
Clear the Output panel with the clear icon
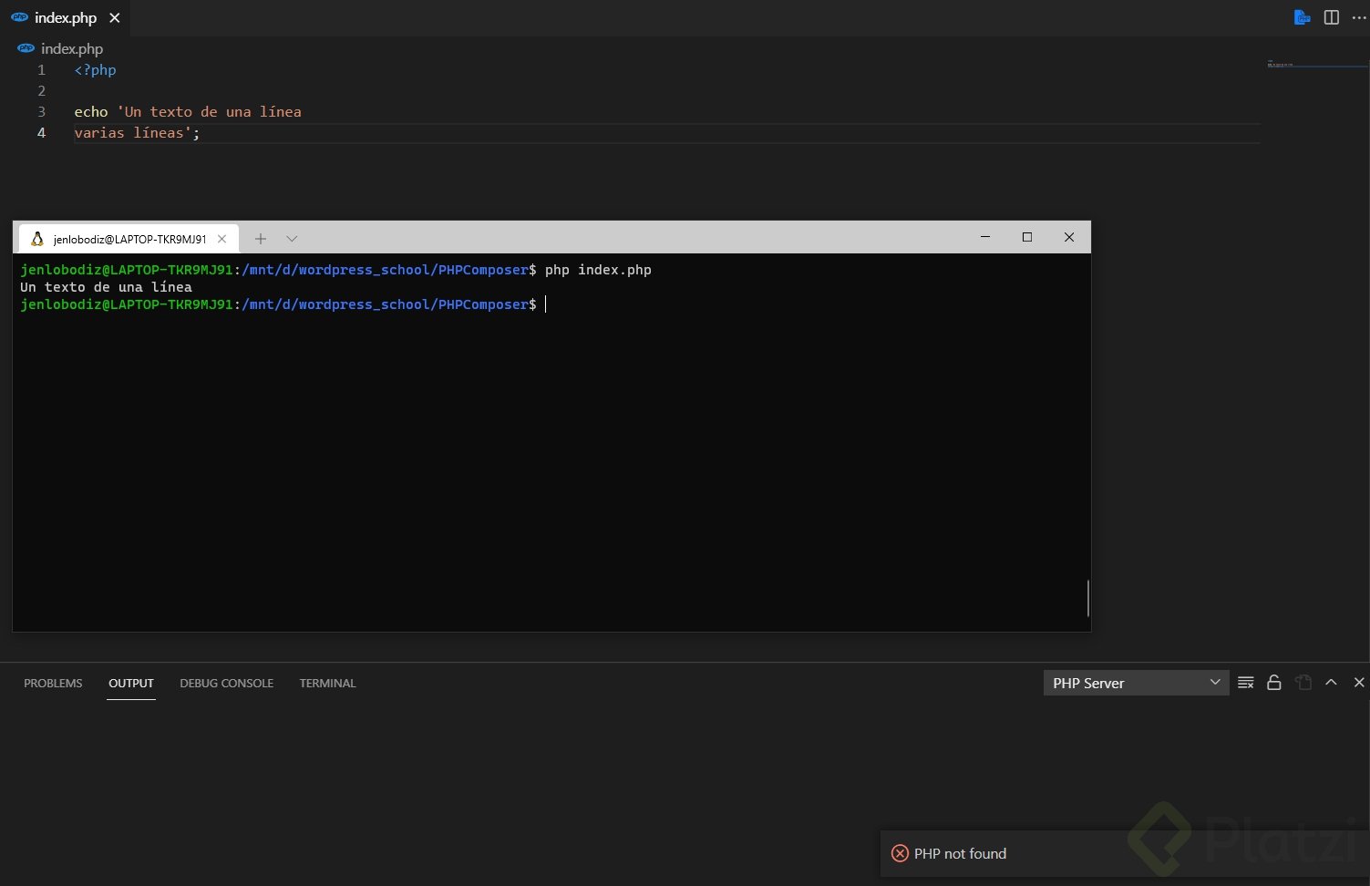1245,682
